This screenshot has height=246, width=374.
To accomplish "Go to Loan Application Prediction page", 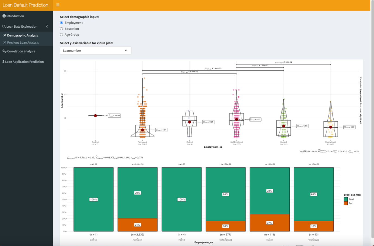I will tap(24, 62).
